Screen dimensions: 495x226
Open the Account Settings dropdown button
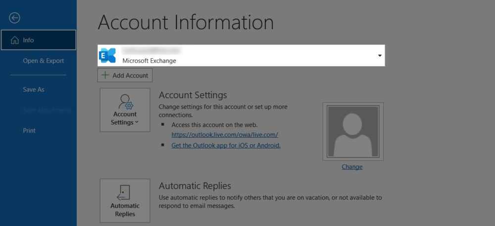[125, 110]
